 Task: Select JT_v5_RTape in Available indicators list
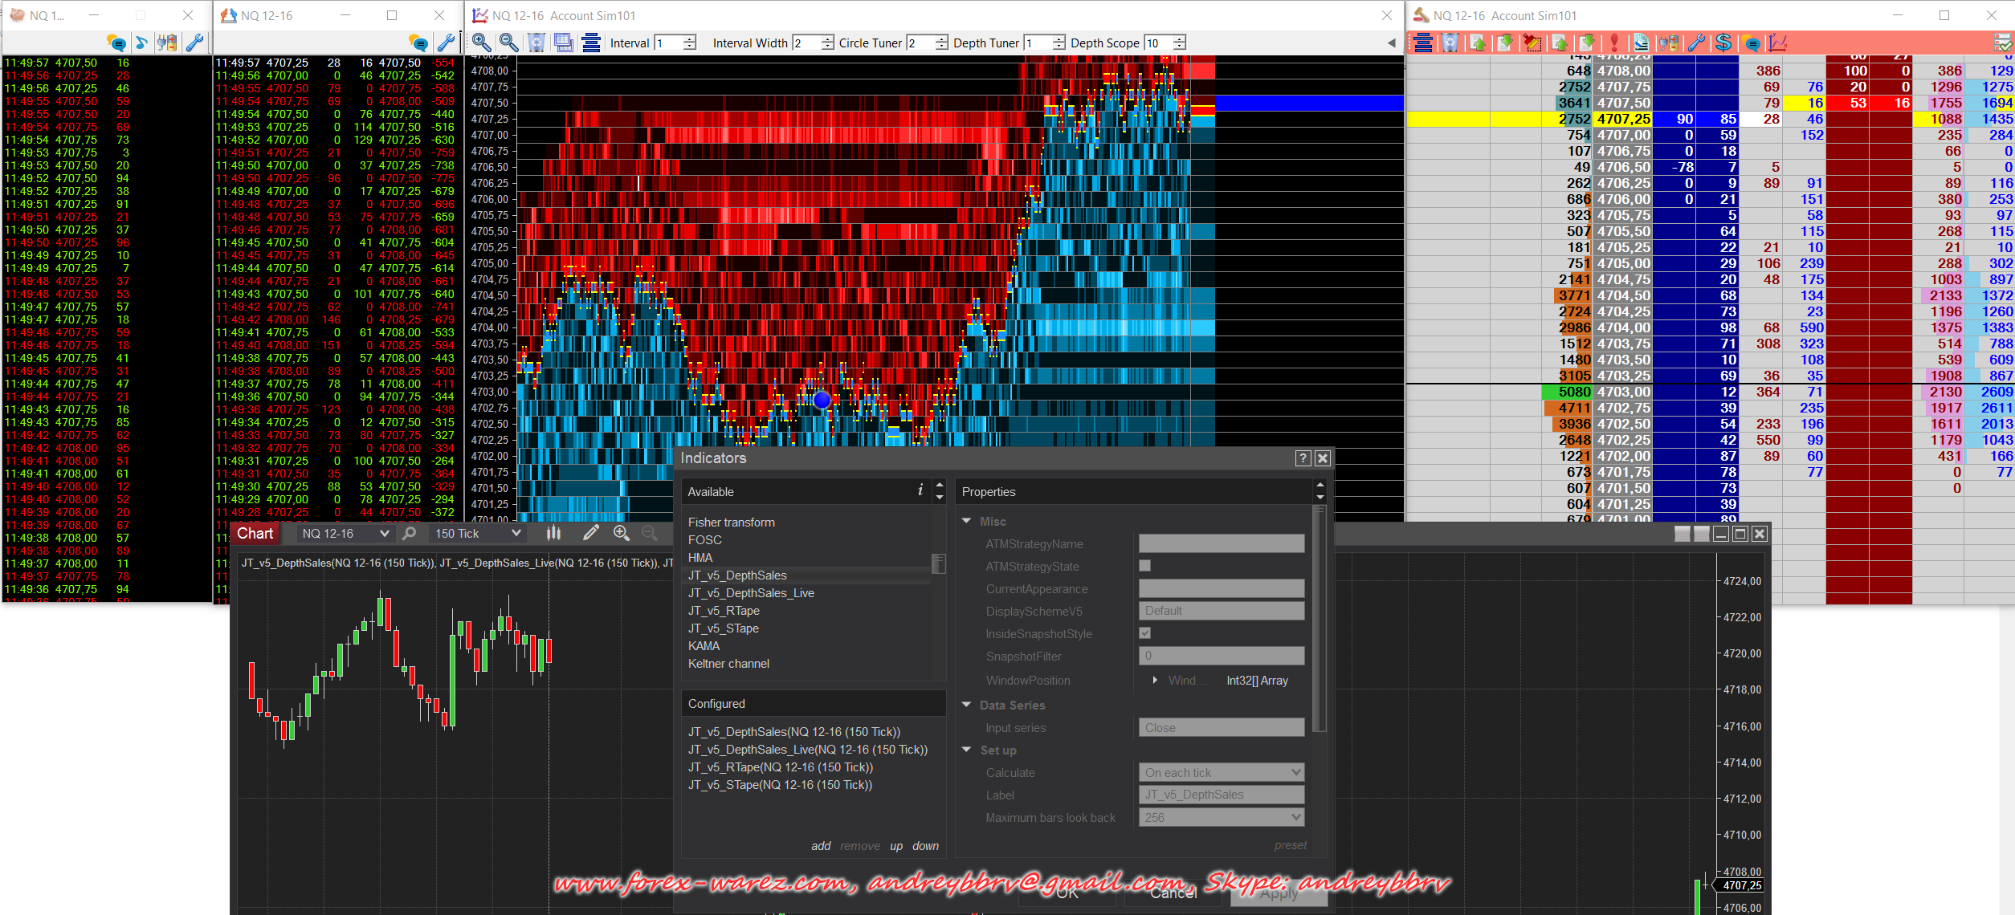click(x=724, y=611)
